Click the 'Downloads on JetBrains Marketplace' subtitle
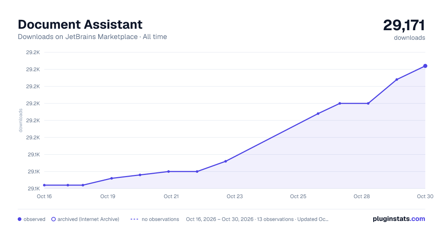Viewport: 443px width, 232px height. (x=92, y=37)
